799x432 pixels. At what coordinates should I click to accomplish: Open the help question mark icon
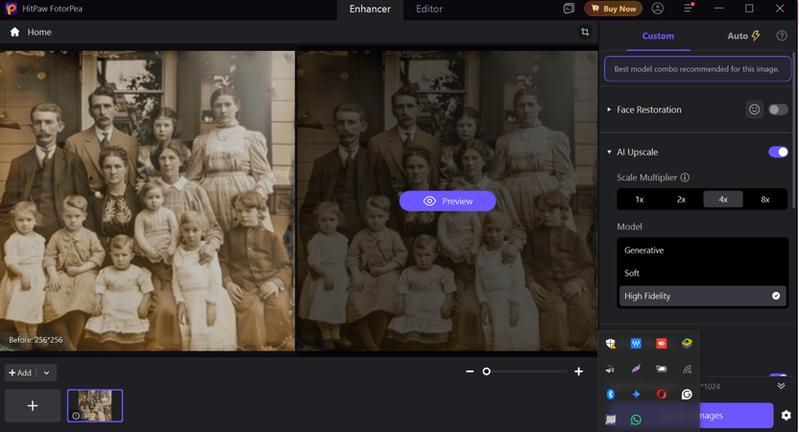782,36
